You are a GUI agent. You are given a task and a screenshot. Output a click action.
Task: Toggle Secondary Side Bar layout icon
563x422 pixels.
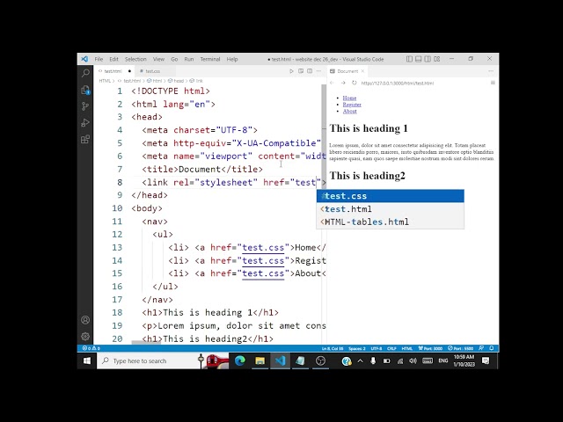428,59
